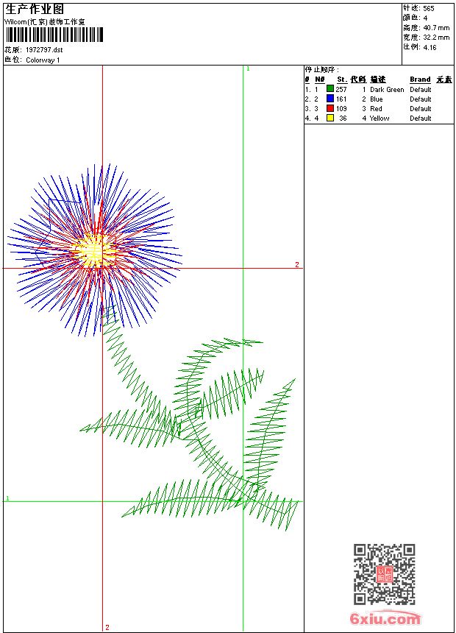Click the 生产作业图 title heading
The image size is (456, 633).
(x=35, y=9)
